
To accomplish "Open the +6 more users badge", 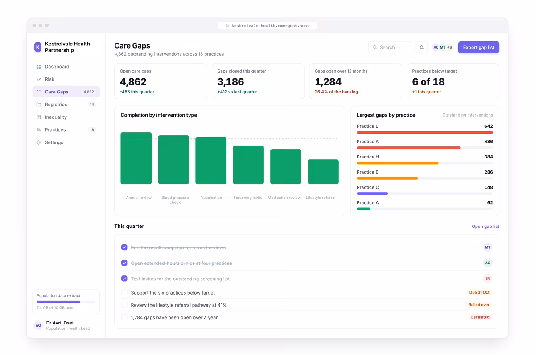I will point(449,47).
